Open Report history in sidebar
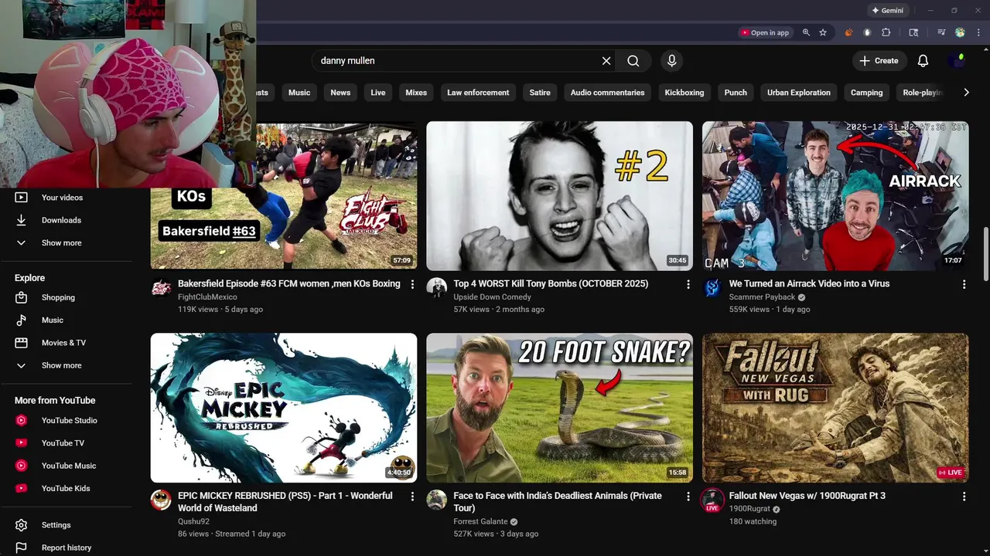 click(66, 548)
